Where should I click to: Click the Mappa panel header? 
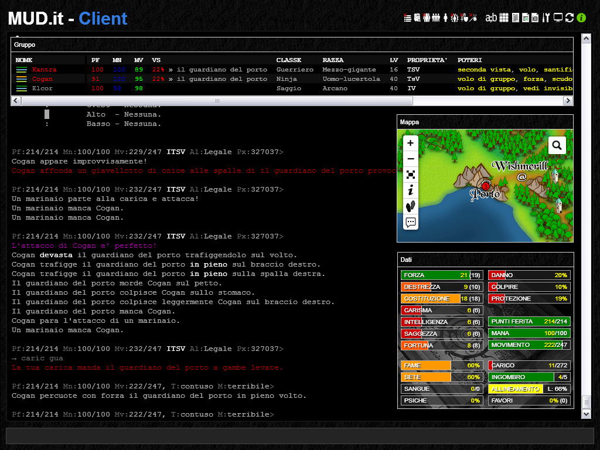pos(485,122)
